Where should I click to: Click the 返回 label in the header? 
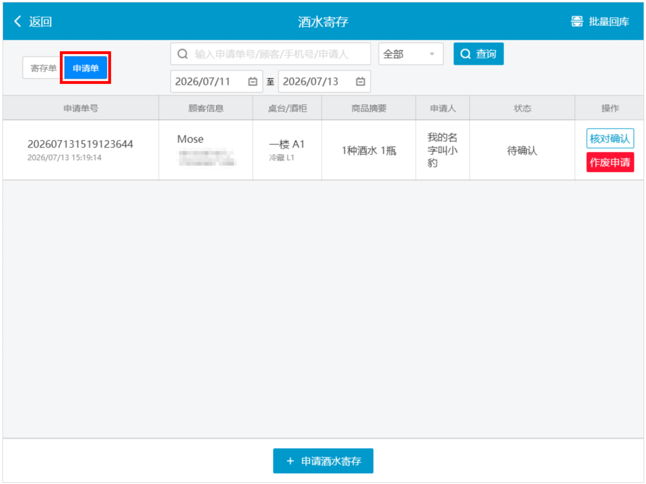coord(40,22)
